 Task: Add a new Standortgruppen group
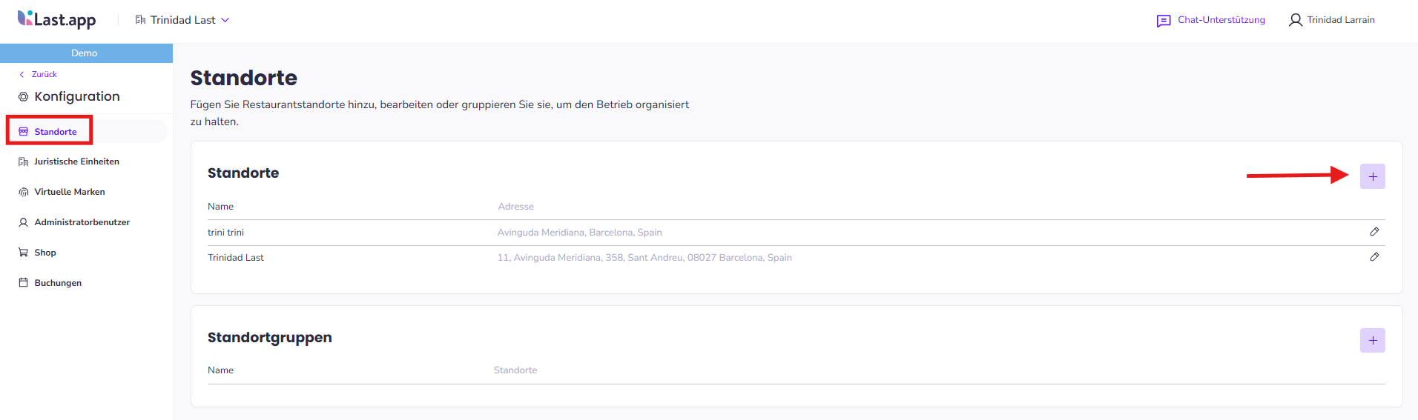pos(1372,340)
